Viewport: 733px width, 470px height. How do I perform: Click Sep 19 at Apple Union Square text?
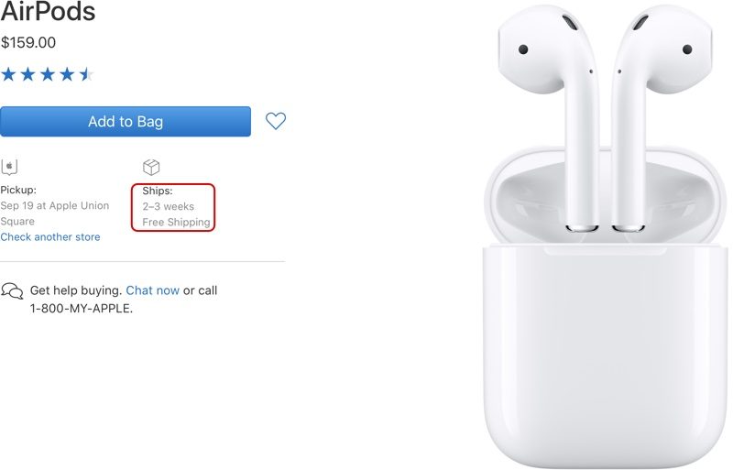pyautogui.click(x=55, y=213)
